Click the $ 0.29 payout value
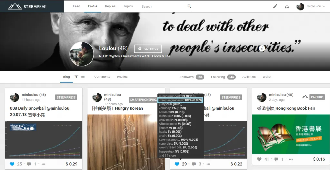The height and width of the screenshot is (170, 330). (x=72, y=164)
